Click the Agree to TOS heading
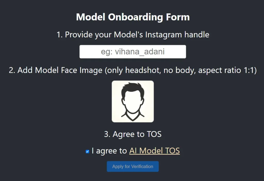 click(133, 134)
